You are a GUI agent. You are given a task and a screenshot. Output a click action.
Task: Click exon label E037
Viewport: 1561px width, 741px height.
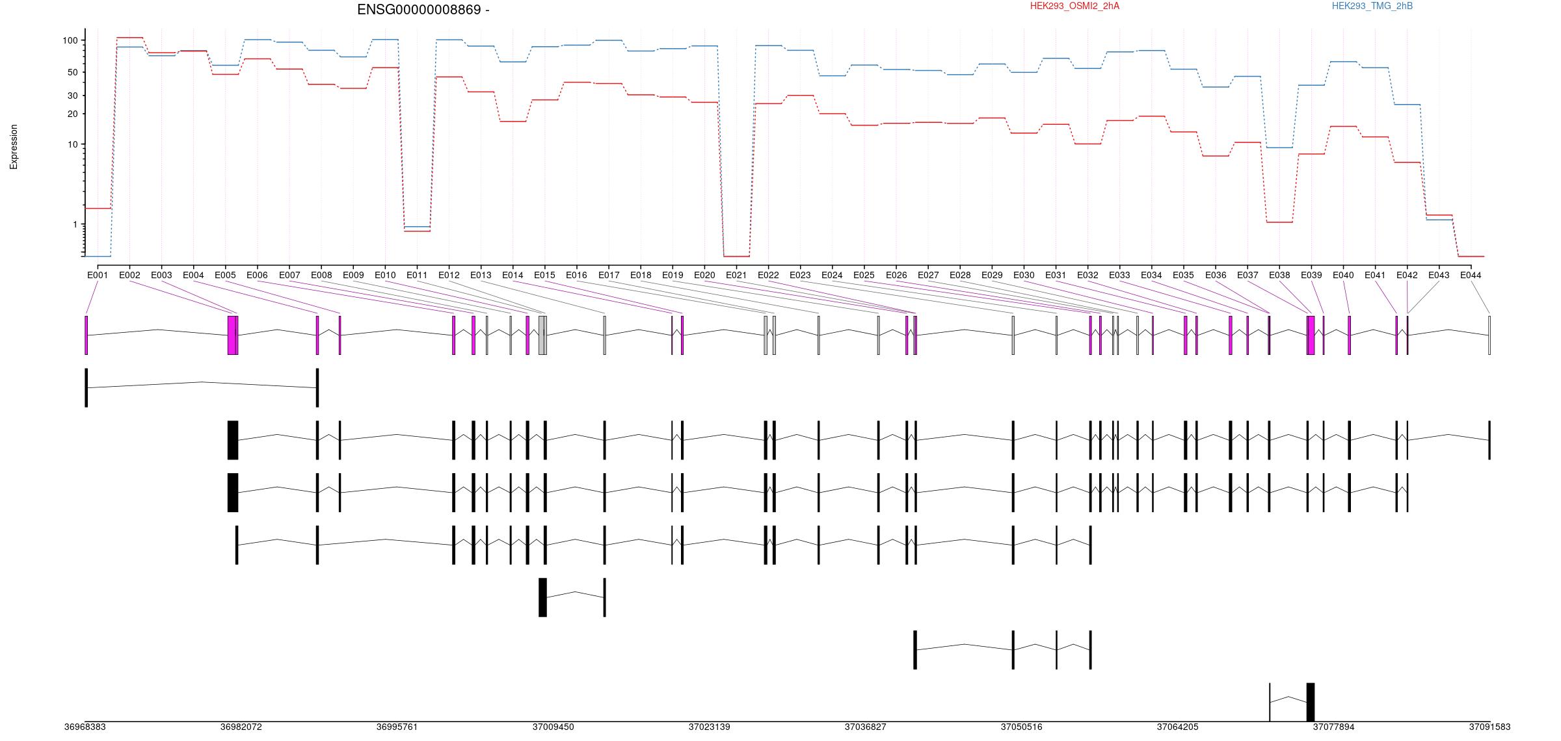pyautogui.click(x=1247, y=275)
